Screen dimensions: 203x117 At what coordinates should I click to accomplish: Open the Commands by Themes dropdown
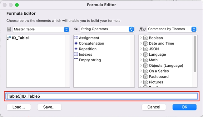[x=172, y=29]
